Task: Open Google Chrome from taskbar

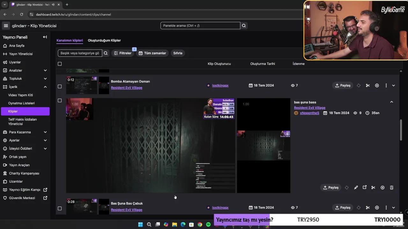Action: coord(200,225)
